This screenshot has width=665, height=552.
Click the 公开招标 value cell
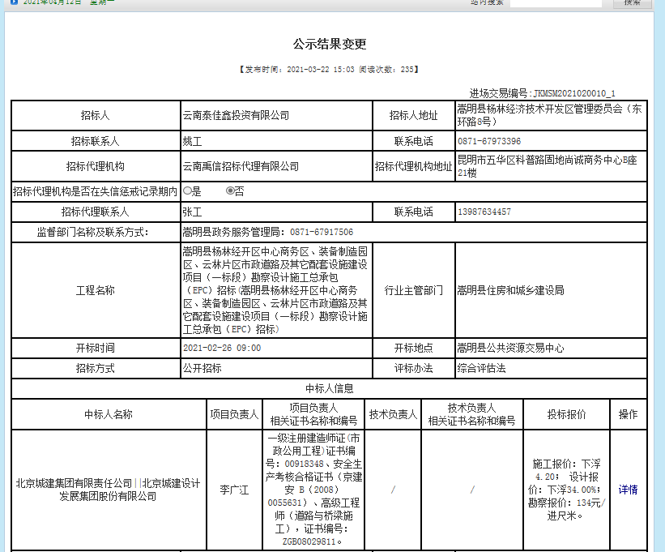coord(276,368)
